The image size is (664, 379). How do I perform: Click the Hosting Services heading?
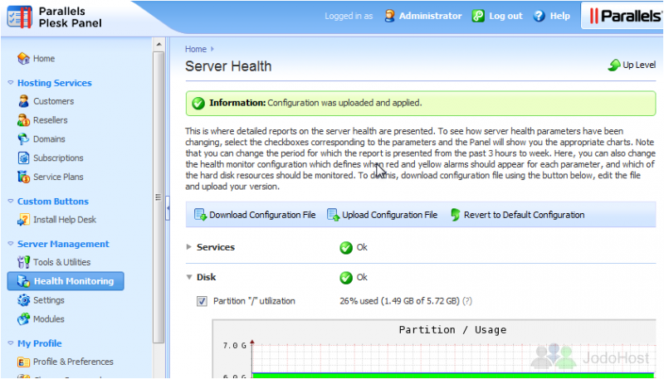point(55,83)
